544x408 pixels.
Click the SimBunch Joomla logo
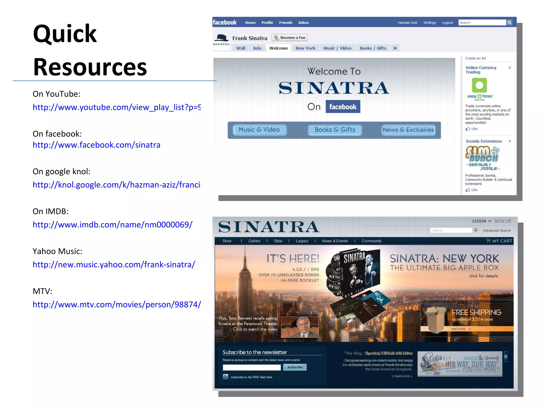(483, 158)
